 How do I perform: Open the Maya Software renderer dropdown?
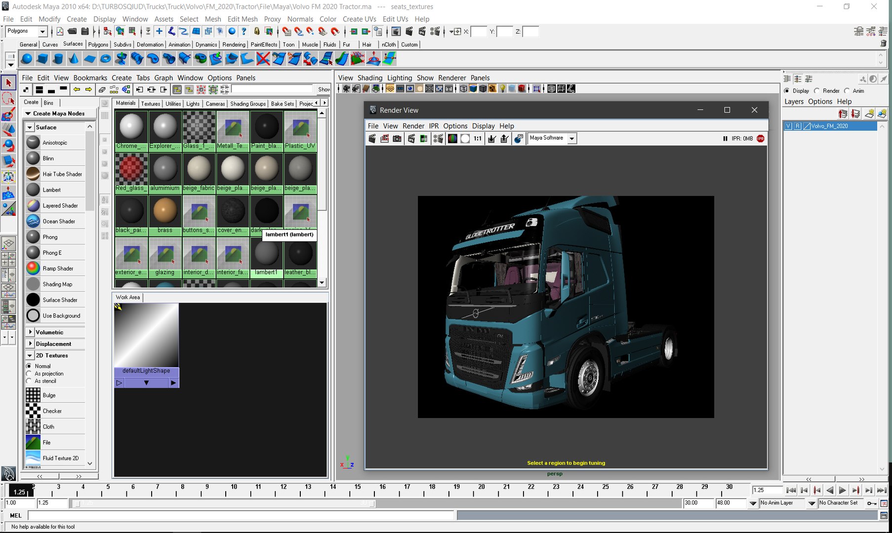[571, 139]
